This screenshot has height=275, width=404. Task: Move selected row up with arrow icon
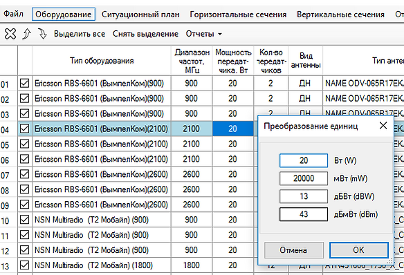(26, 34)
